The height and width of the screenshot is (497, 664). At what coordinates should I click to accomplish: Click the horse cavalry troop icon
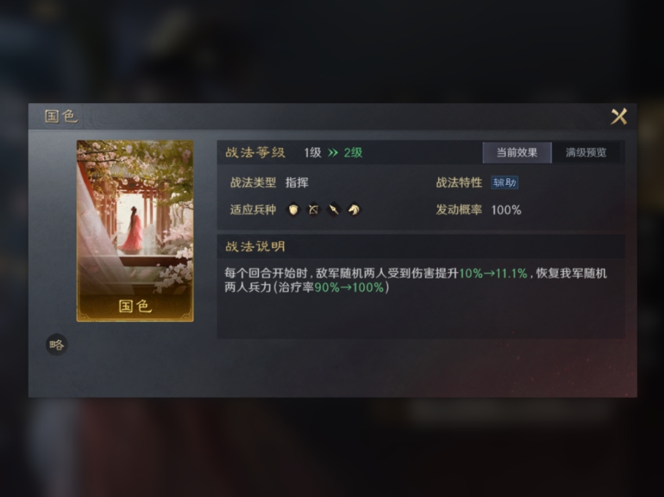tap(354, 210)
